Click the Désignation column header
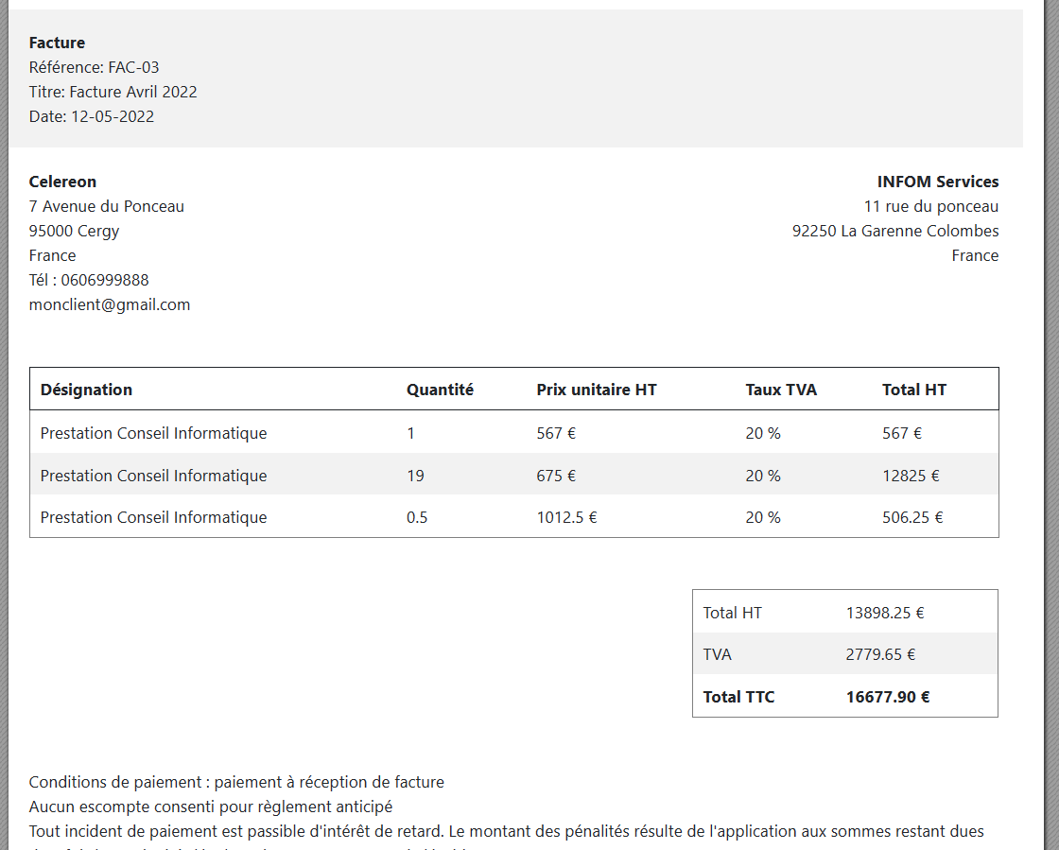Screen dimensions: 1059x850 coord(86,390)
